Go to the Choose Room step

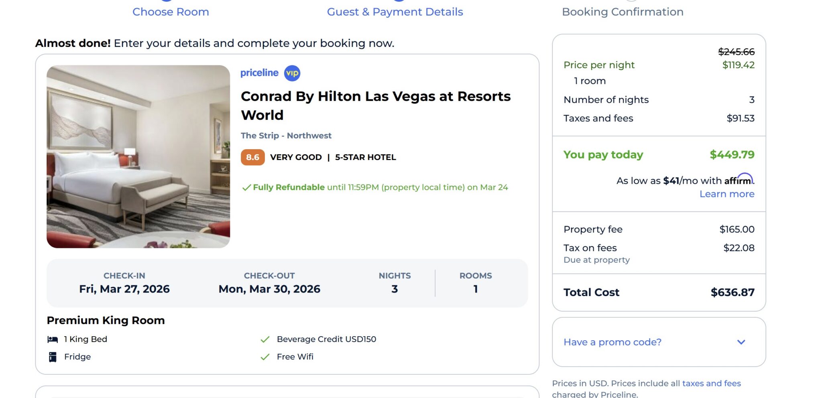click(171, 12)
